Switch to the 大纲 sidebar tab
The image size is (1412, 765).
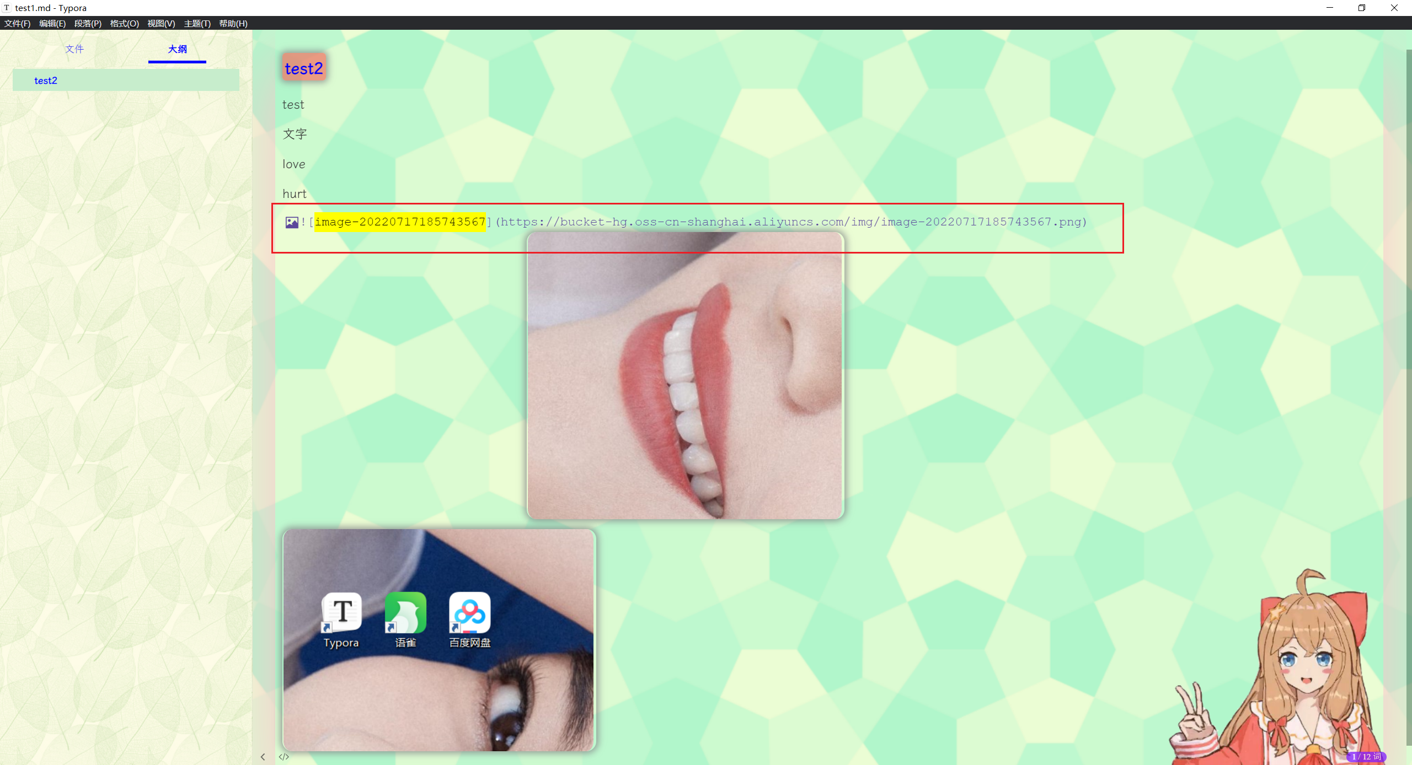[x=177, y=49]
